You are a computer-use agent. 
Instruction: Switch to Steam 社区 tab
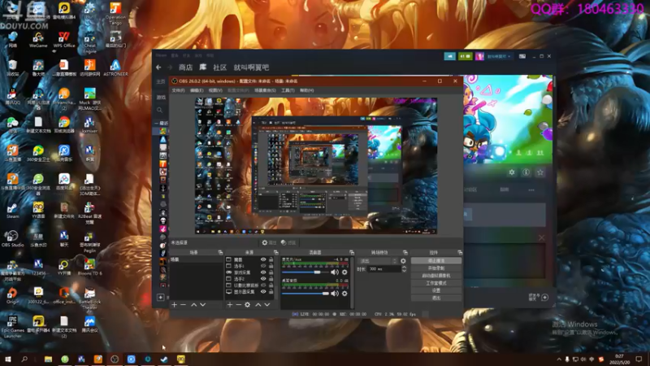[x=220, y=68]
